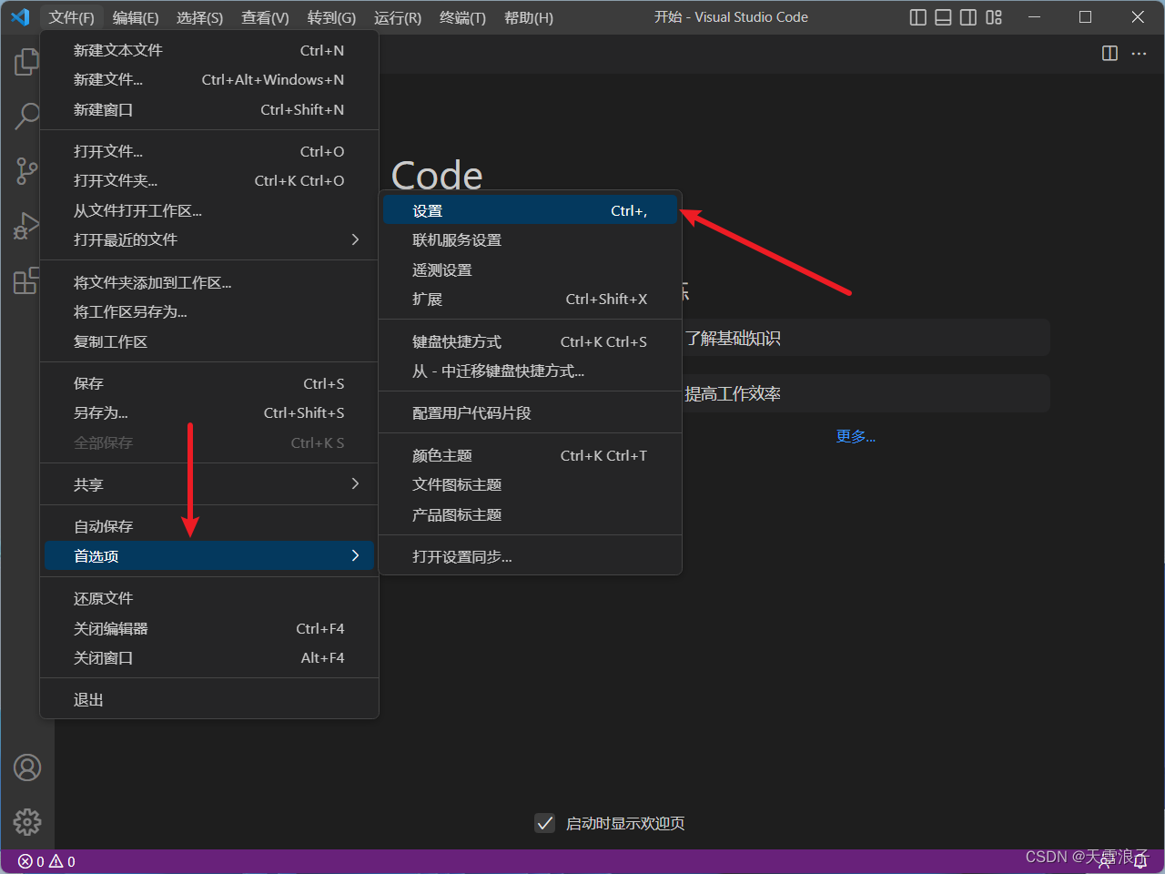Viewport: 1165px width, 874px height.
Task: Open the Explorer activity bar icon
Action: [x=26, y=62]
